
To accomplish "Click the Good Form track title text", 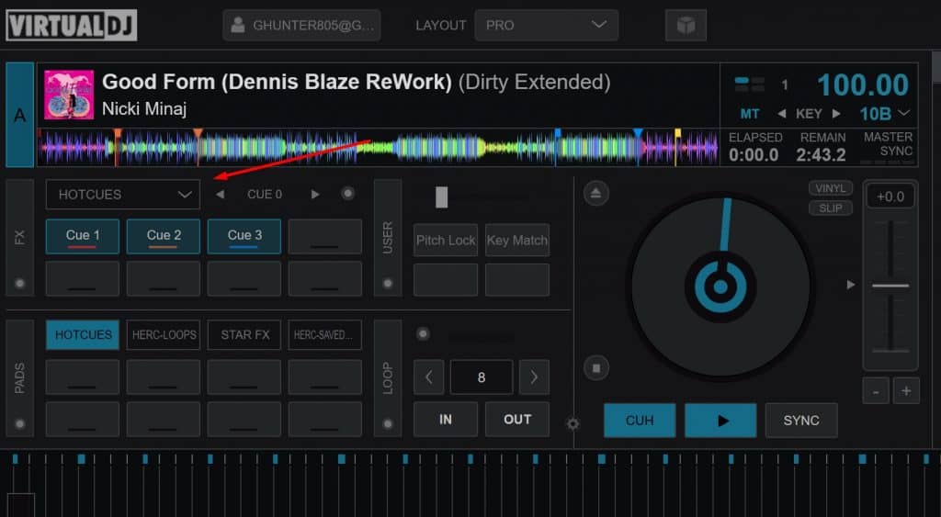I will tap(356, 82).
